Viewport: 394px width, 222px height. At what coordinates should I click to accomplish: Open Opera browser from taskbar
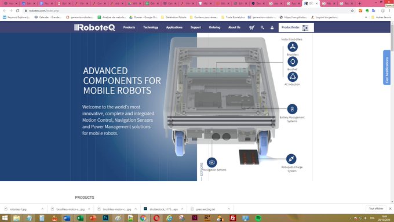[x=156, y=218]
